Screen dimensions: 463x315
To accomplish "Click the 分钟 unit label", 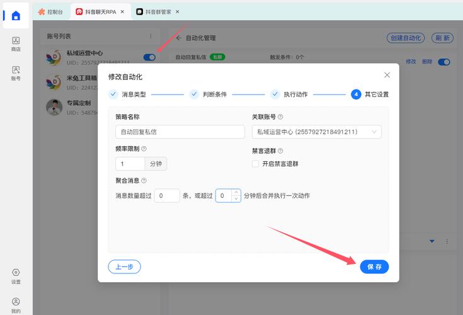I will (156, 164).
